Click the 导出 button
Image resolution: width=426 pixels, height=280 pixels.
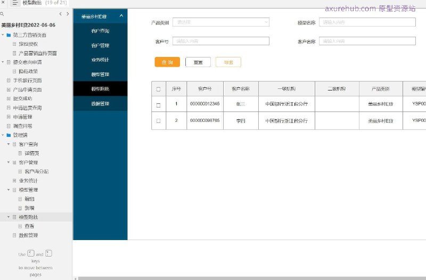click(228, 62)
